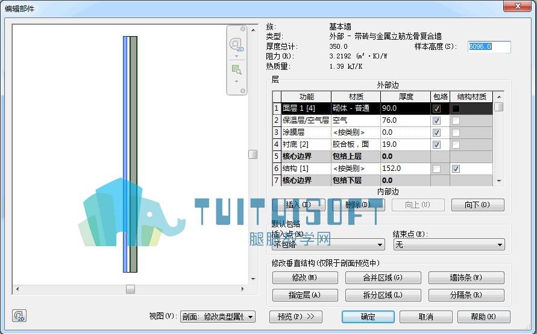
Task: Click the 向下(O) button
Action: 477,205
